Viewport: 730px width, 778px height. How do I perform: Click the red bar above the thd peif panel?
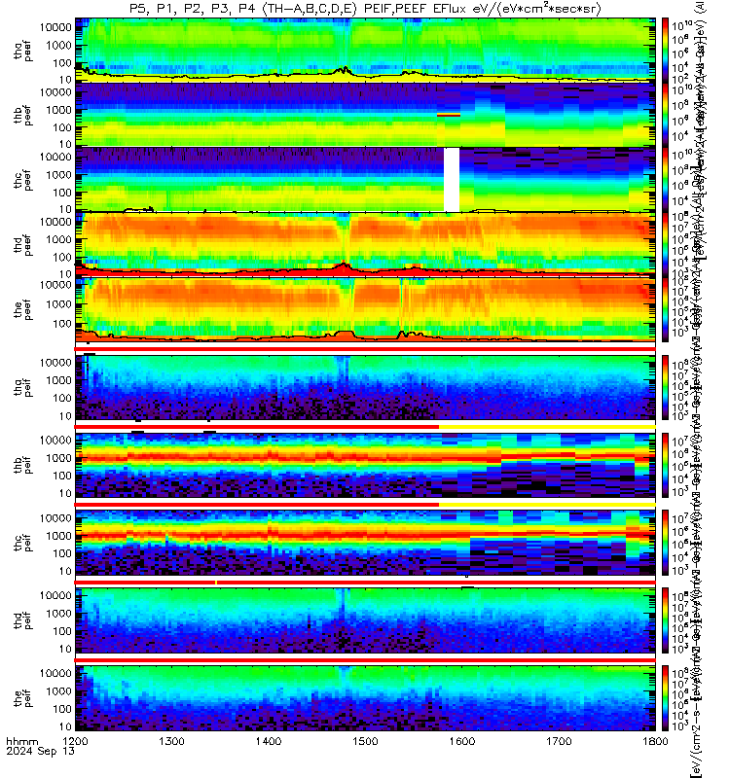[x=365, y=582]
